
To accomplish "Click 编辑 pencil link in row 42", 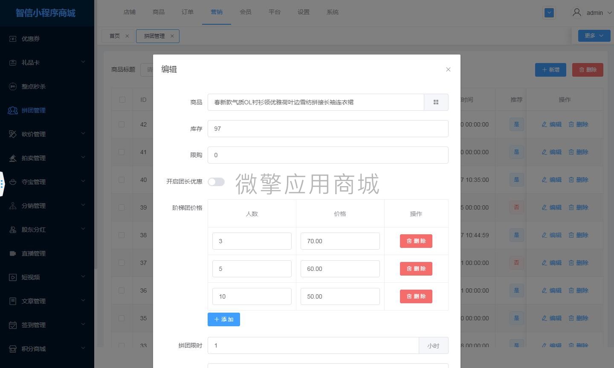I will tap(552, 124).
